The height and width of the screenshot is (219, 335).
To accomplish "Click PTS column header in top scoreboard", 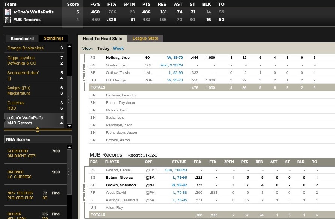I will coord(146,4).
